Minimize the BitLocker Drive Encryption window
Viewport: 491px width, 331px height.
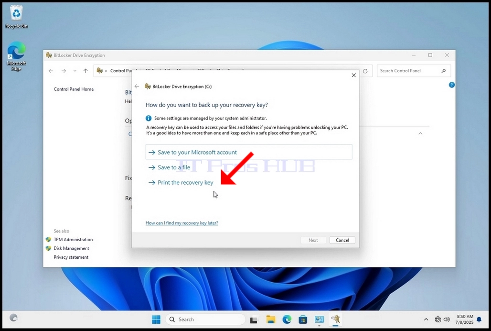pyautogui.click(x=414, y=55)
